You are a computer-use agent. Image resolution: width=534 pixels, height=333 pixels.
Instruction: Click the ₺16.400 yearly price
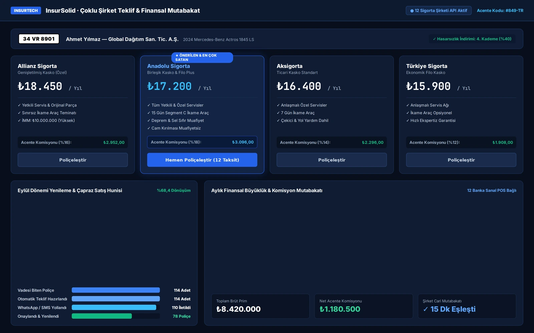coord(299,86)
